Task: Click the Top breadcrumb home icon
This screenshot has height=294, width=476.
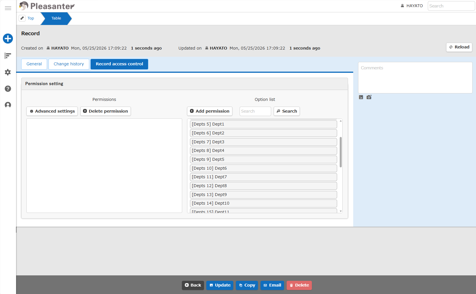Action: (x=22, y=18)
